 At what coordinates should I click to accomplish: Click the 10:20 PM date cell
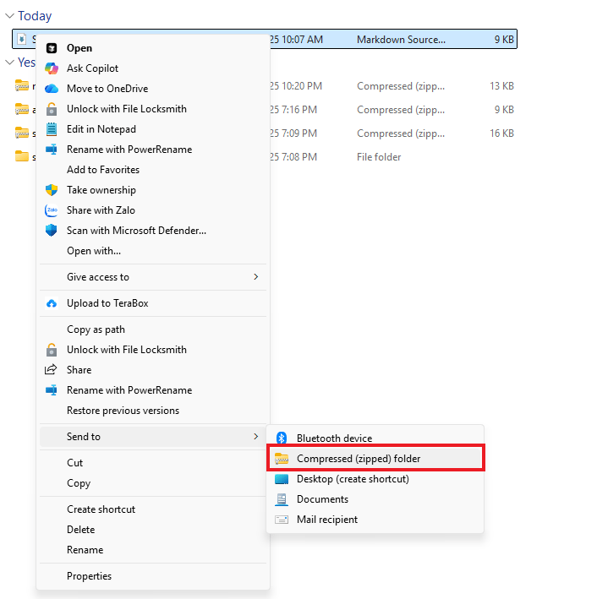point(296,86)
